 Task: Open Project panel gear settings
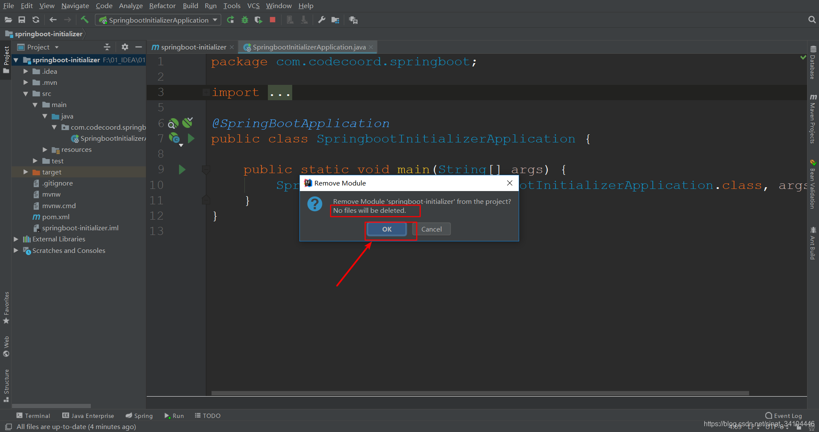125,47
